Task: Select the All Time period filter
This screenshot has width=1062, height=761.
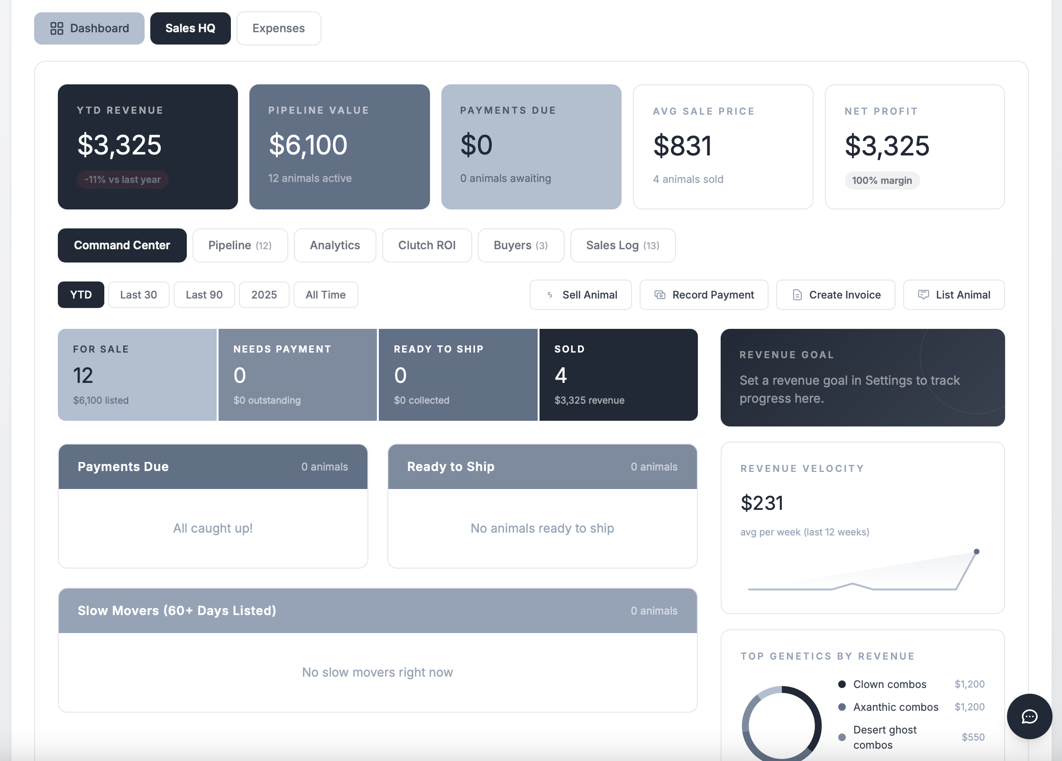Action: [326, 295]
